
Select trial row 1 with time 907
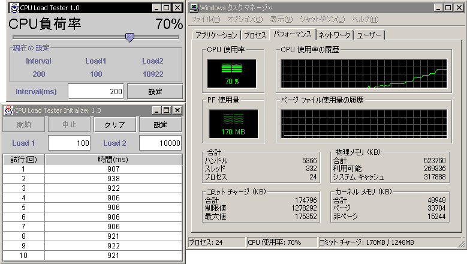[x=93, y=169]
